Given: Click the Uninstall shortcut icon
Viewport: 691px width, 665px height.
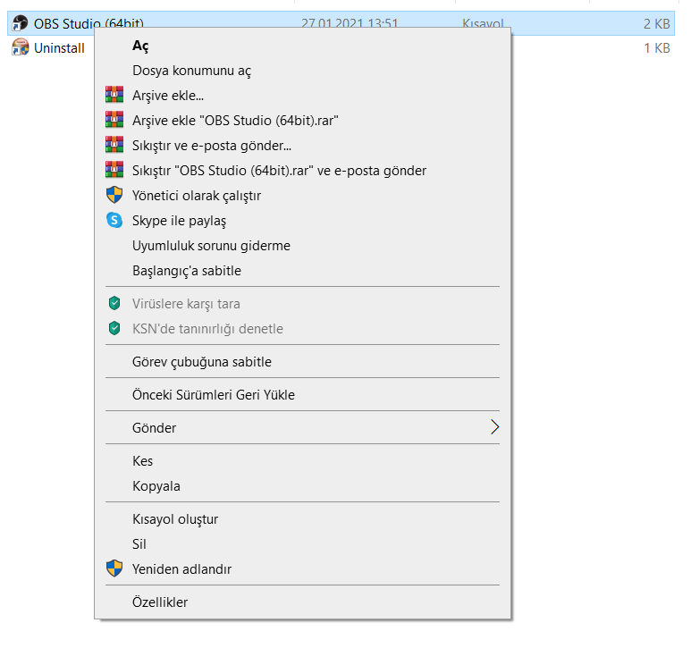Looking at the screenshot, I should coord(20,47).
